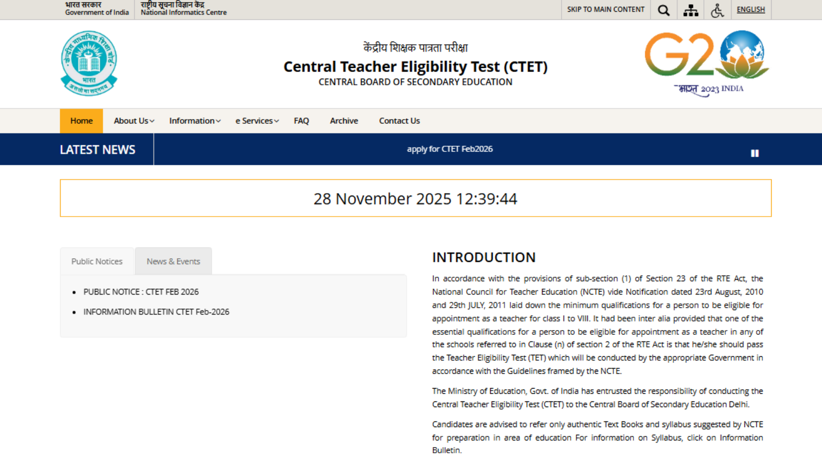The image size is (822, 462).
Task: Expand the Information dropdown menu
Action: (195, 121)
